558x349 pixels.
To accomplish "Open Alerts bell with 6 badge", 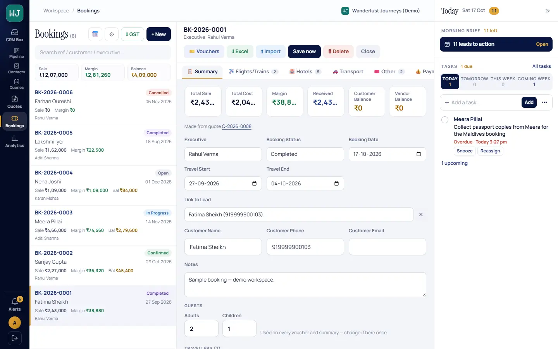I will tap(15, 304).
